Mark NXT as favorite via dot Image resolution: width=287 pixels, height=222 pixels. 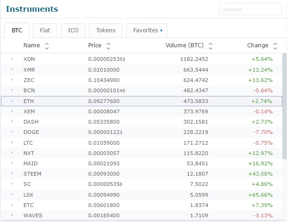click(x=12, y=153)
